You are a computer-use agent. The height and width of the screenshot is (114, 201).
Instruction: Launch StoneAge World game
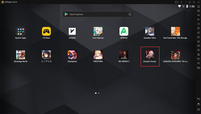click(21, 55)
